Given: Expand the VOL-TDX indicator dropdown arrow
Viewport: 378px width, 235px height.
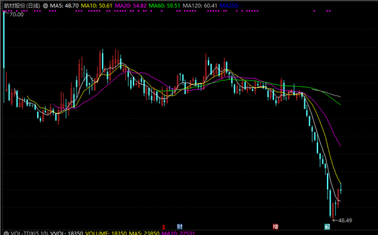Looking at the screenshot, I should [6, 233].
